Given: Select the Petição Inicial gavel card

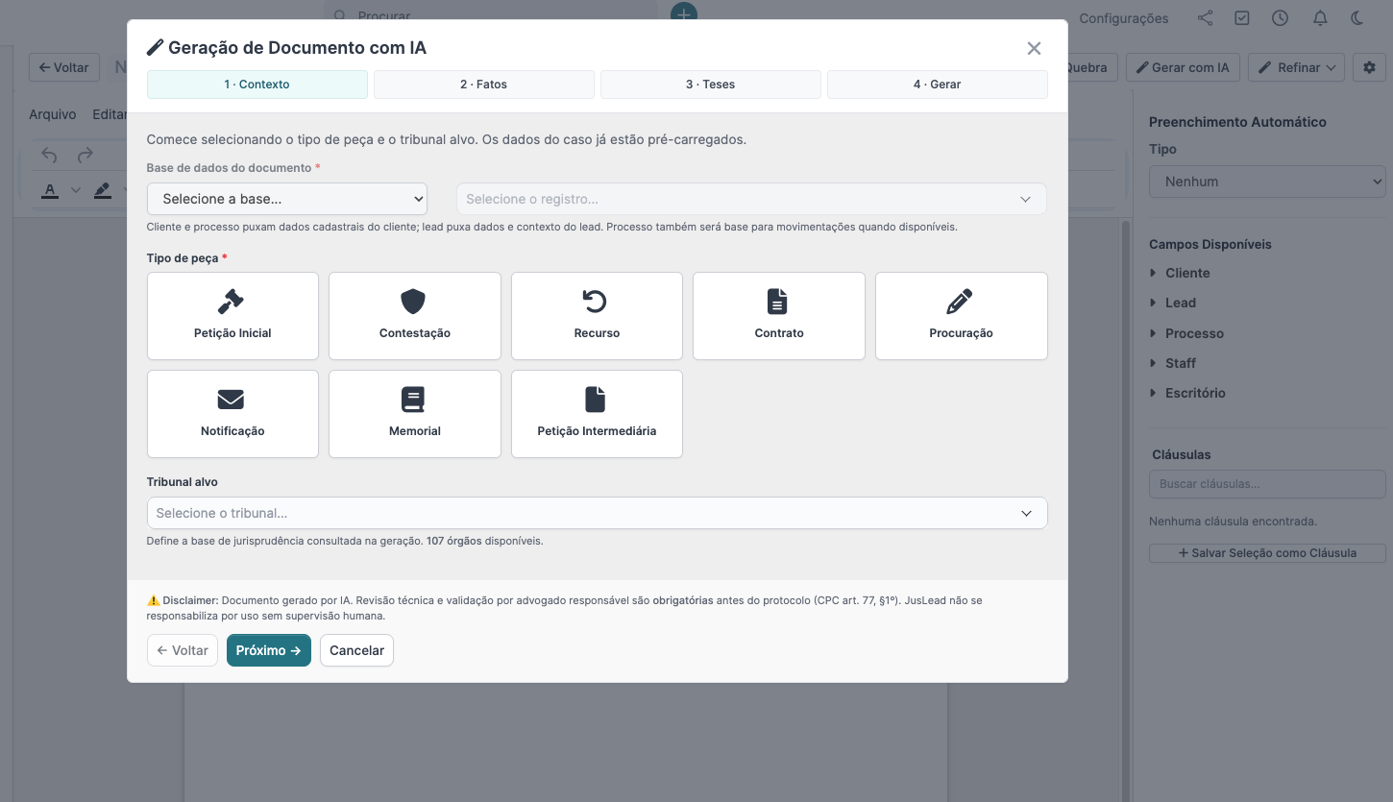Looking at the screenshot, I should [232, 316].
